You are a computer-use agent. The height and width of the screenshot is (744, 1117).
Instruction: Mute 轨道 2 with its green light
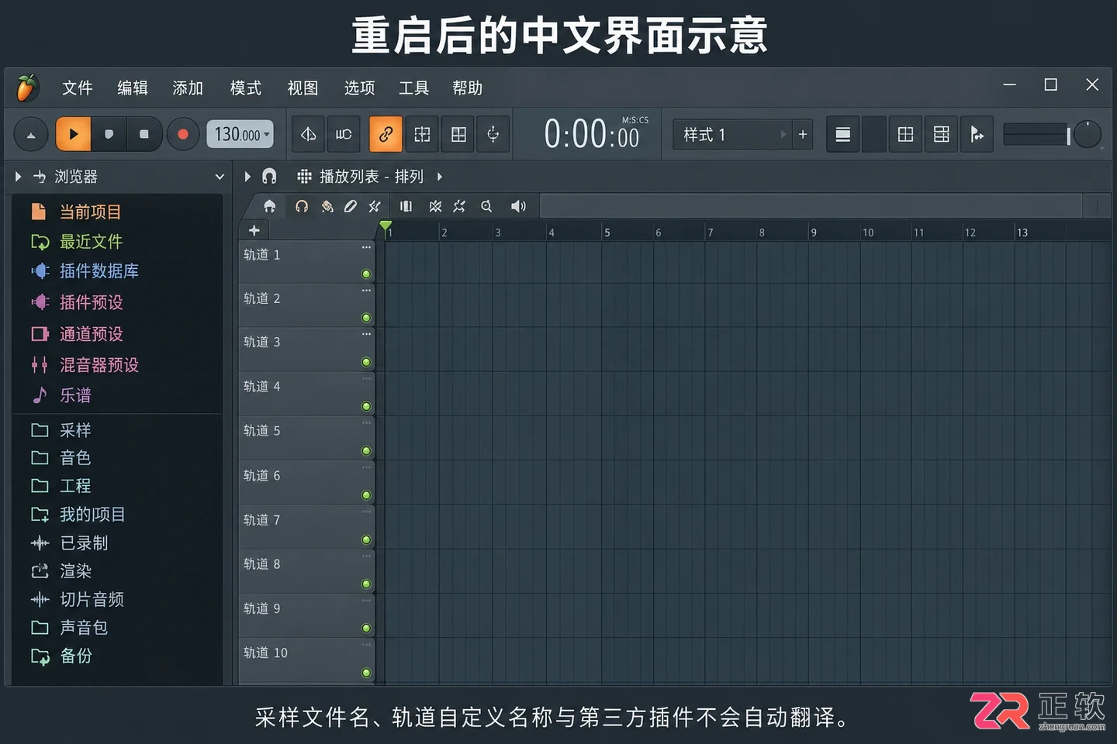click(x=366, y=319)
